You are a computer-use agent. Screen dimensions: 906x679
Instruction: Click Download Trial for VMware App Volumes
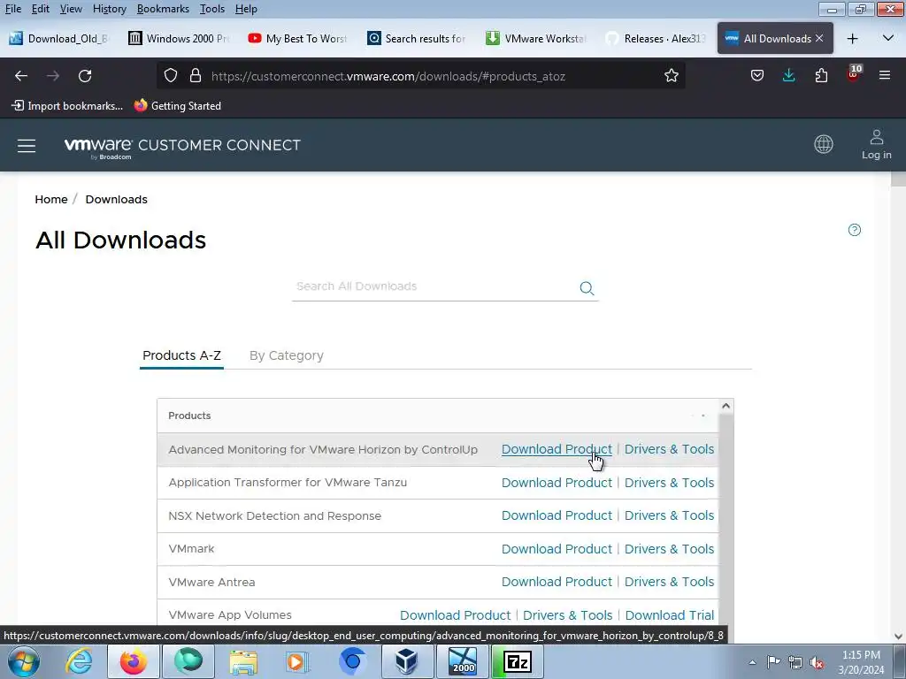coord(669,615)
